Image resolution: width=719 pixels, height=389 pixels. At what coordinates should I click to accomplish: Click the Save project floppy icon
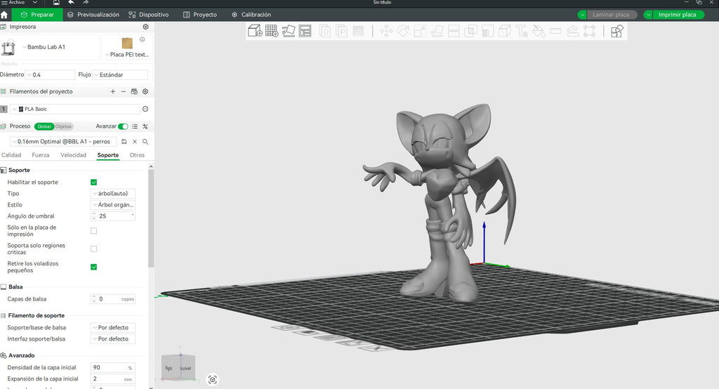56,2
